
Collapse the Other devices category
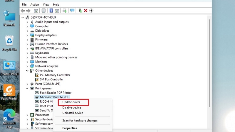point(27,71)
